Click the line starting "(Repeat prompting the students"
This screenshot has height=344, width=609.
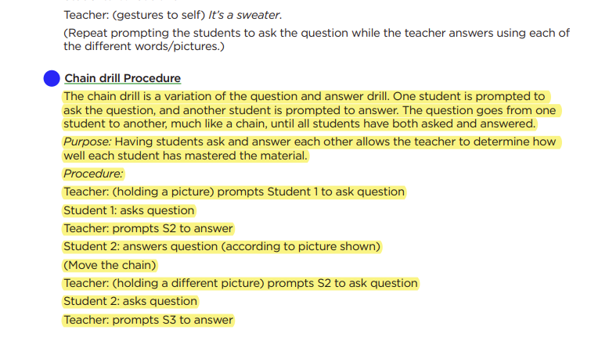coord(316,33)
